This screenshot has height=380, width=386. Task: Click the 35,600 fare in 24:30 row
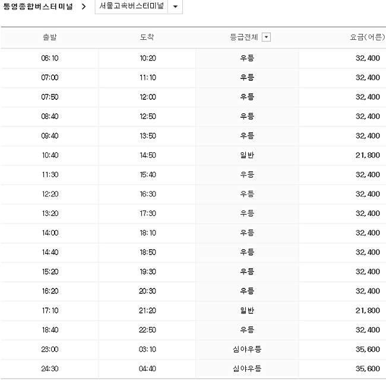coord(368,369)
